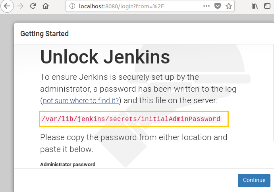Open the page actions three-dot menu

click(206, 6)
